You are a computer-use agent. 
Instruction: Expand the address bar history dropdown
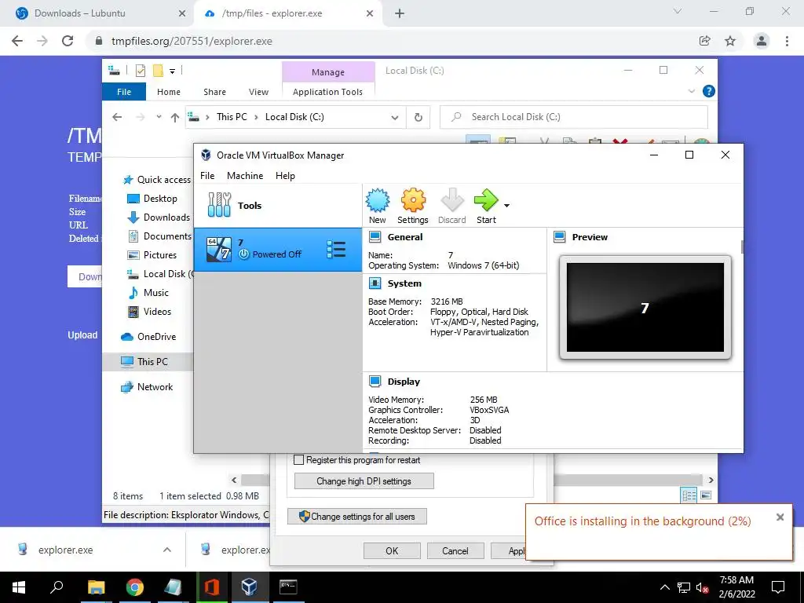point(395,118)
